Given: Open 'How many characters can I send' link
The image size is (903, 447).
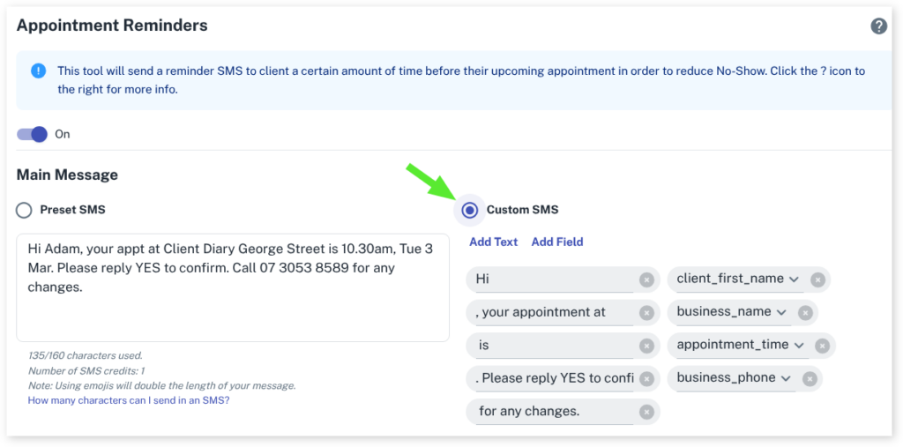Looking at the screenshot, I should click(x=129, y=400).
